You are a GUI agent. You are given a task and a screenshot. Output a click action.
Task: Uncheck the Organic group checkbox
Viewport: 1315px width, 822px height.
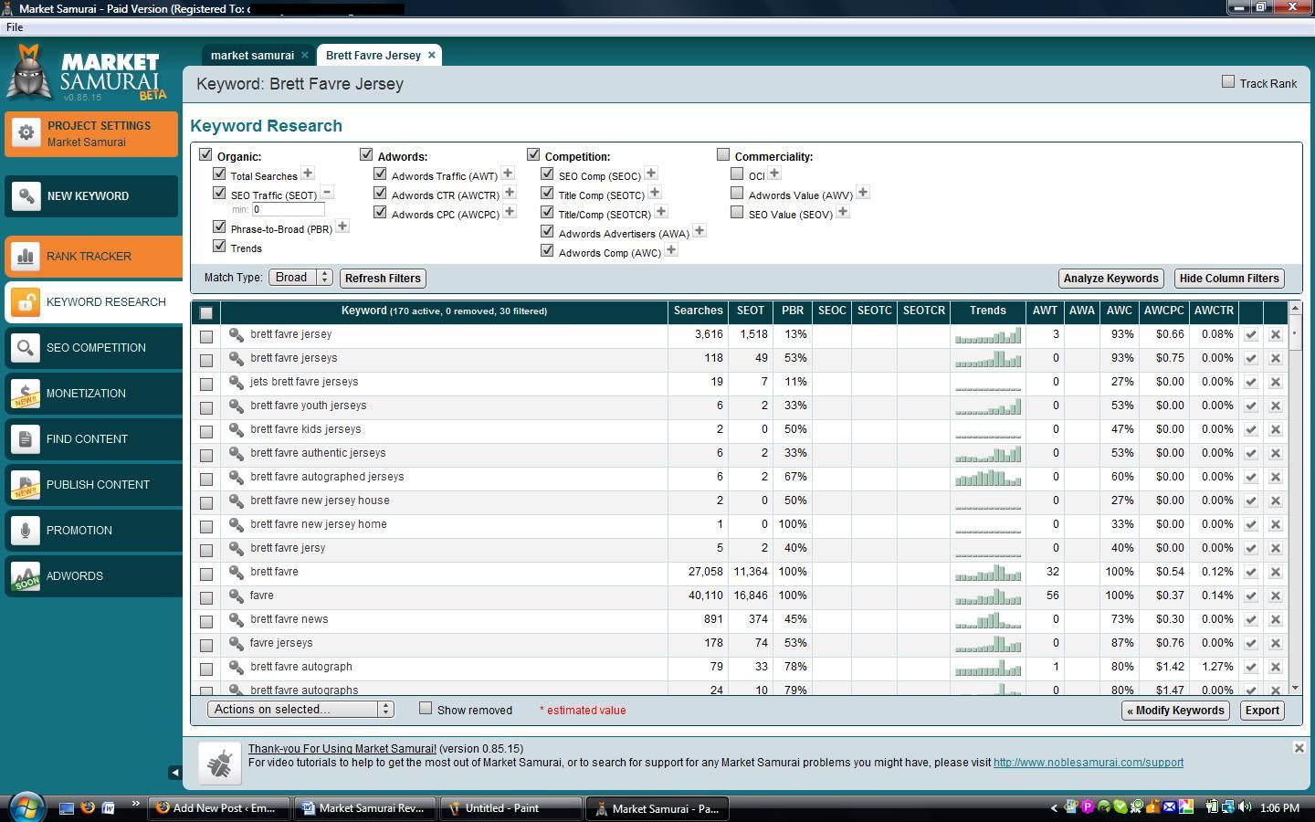[205, 154]
